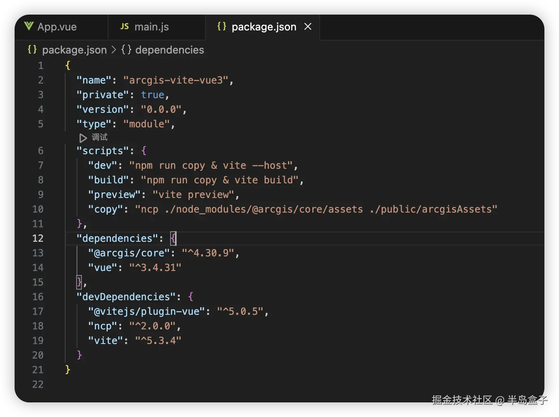
Task: Click the braces icon on package.json tab
Action: click(x=222, y=26)
